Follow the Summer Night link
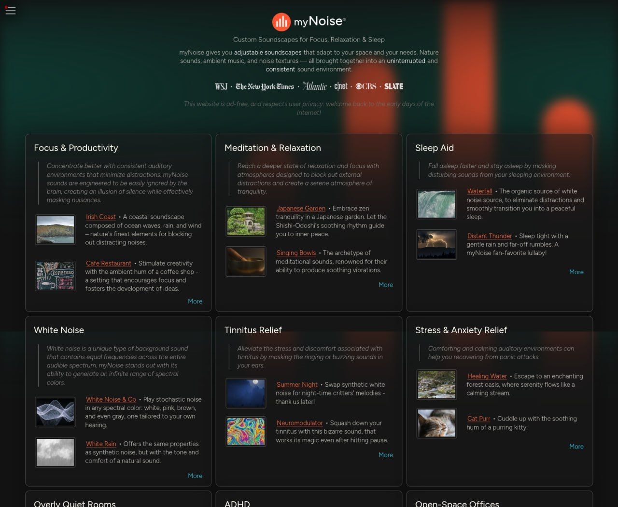 (297, 384)
